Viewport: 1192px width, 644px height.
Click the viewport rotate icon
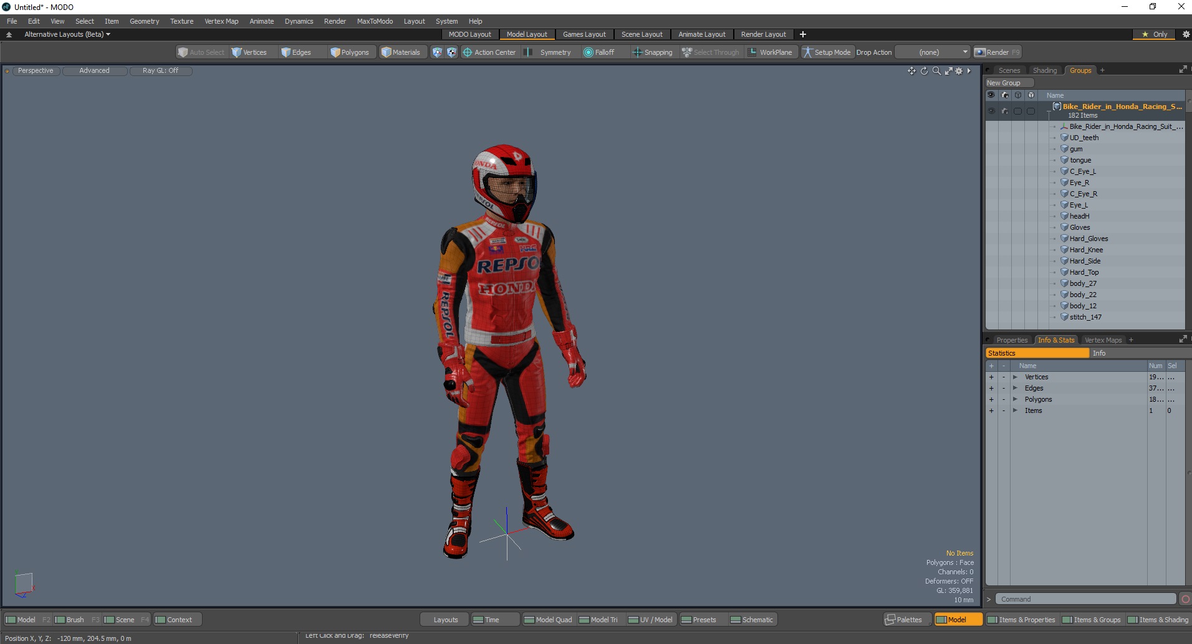(x=924, y=71)
